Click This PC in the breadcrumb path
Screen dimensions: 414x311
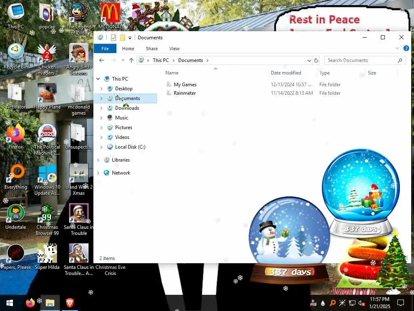(161, 60)
